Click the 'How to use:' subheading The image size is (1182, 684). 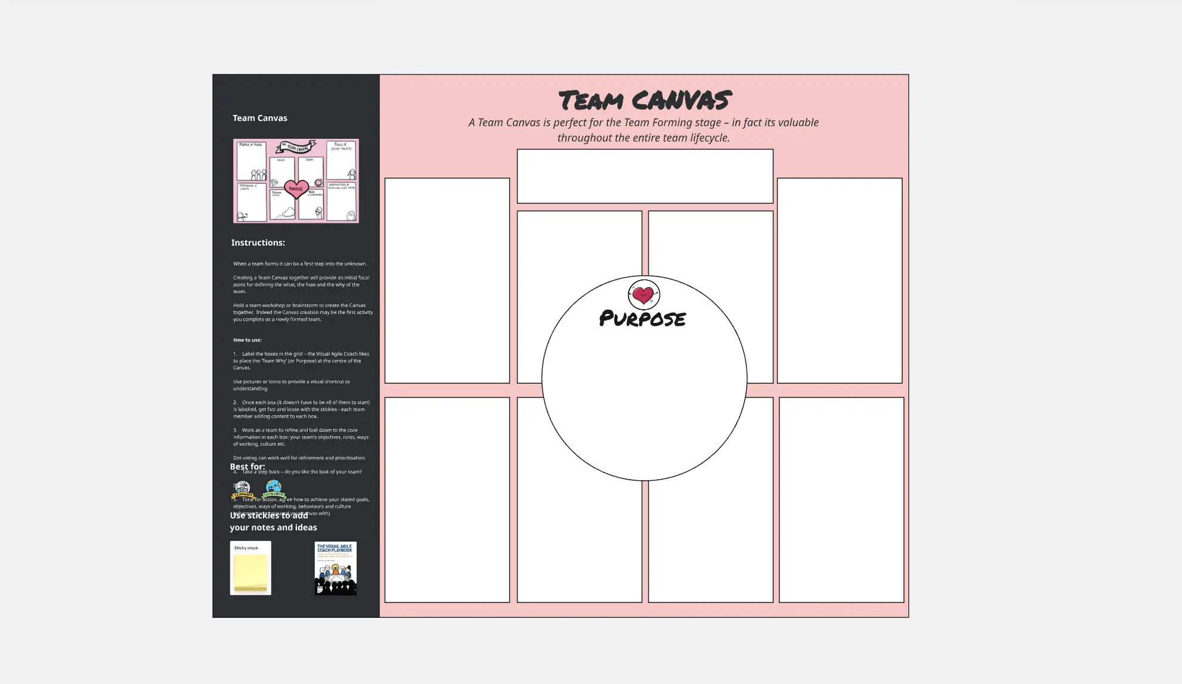tap(247, 340)
